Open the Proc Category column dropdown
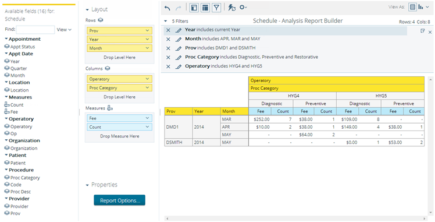Screen dimensions: 435x222 point(147,87)
